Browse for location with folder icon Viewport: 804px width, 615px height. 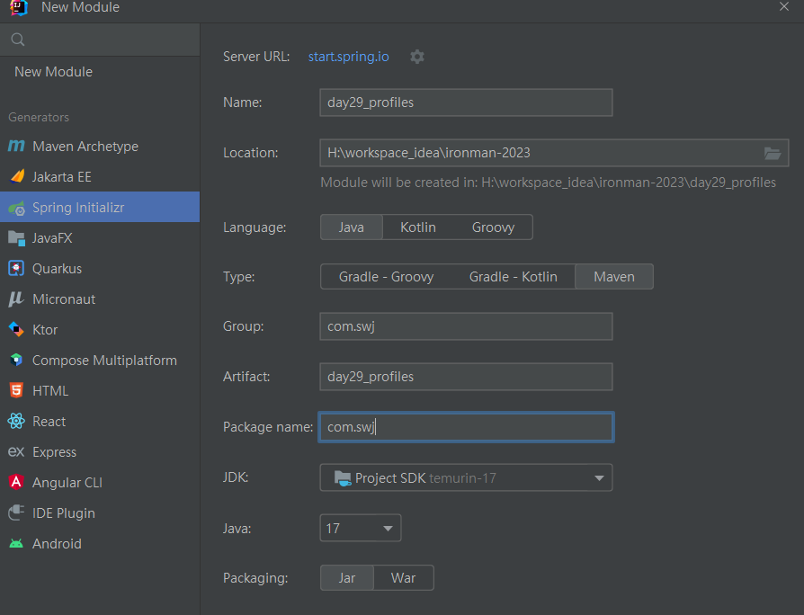pos(773,153)
